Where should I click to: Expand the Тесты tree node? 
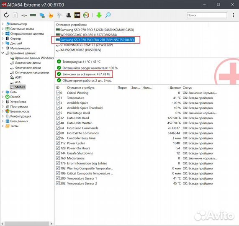pyautogui.click(x=3, y=126)
